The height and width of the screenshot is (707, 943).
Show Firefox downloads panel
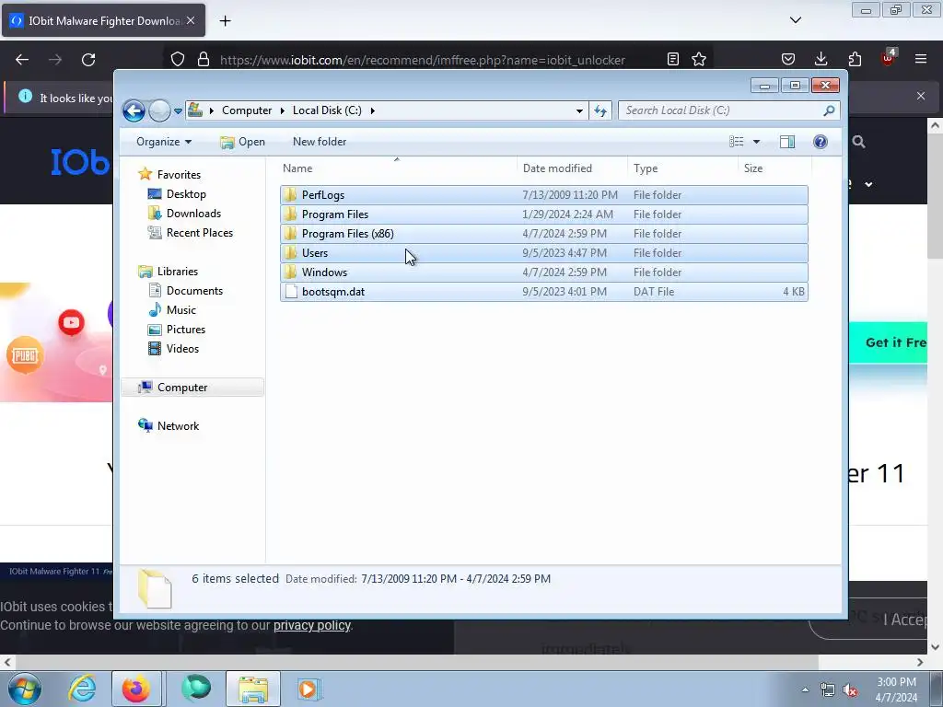821,59
